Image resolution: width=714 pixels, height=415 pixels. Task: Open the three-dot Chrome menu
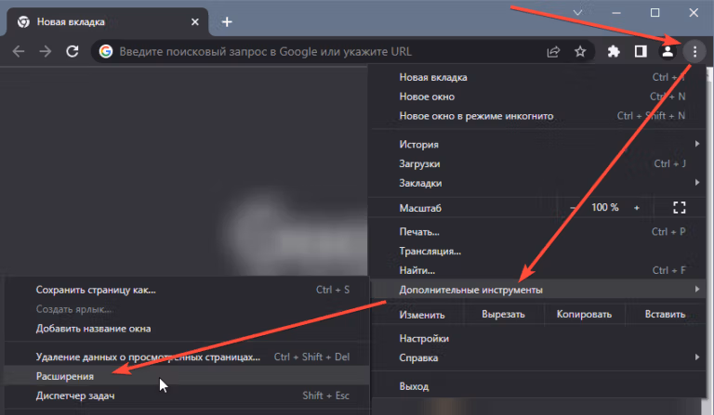pyautogui.click(x=694, y=51)
